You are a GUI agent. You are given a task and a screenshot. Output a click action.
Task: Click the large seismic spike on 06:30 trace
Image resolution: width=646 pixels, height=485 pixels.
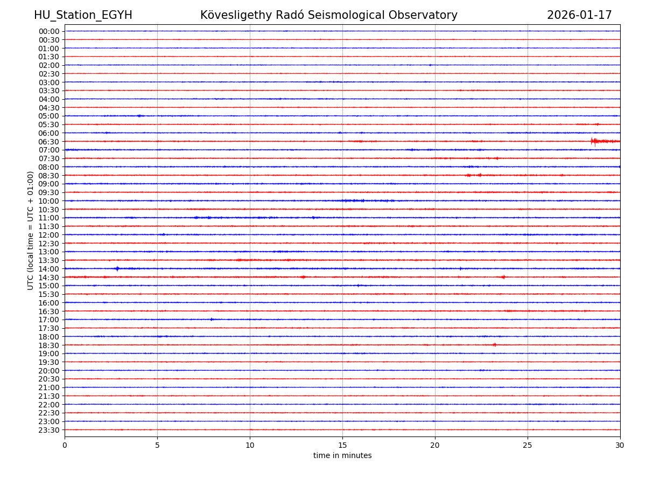[x=593, y=141]
